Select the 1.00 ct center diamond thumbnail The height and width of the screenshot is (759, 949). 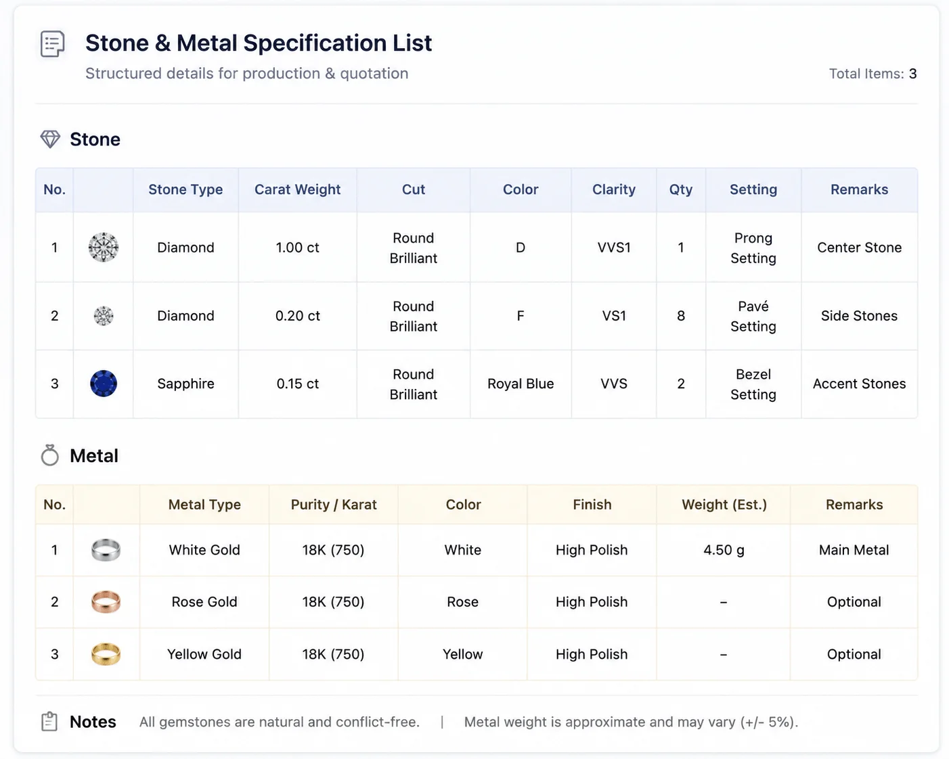(x=104, y=248)
